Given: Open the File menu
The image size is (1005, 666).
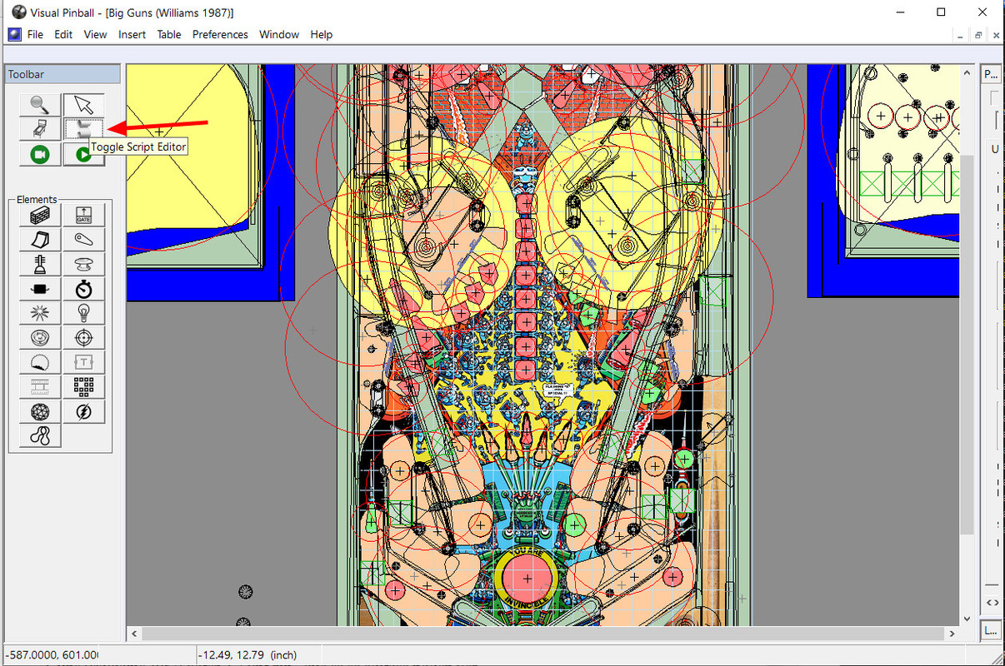Looking at the screenshot, I should tap(35, 34).
